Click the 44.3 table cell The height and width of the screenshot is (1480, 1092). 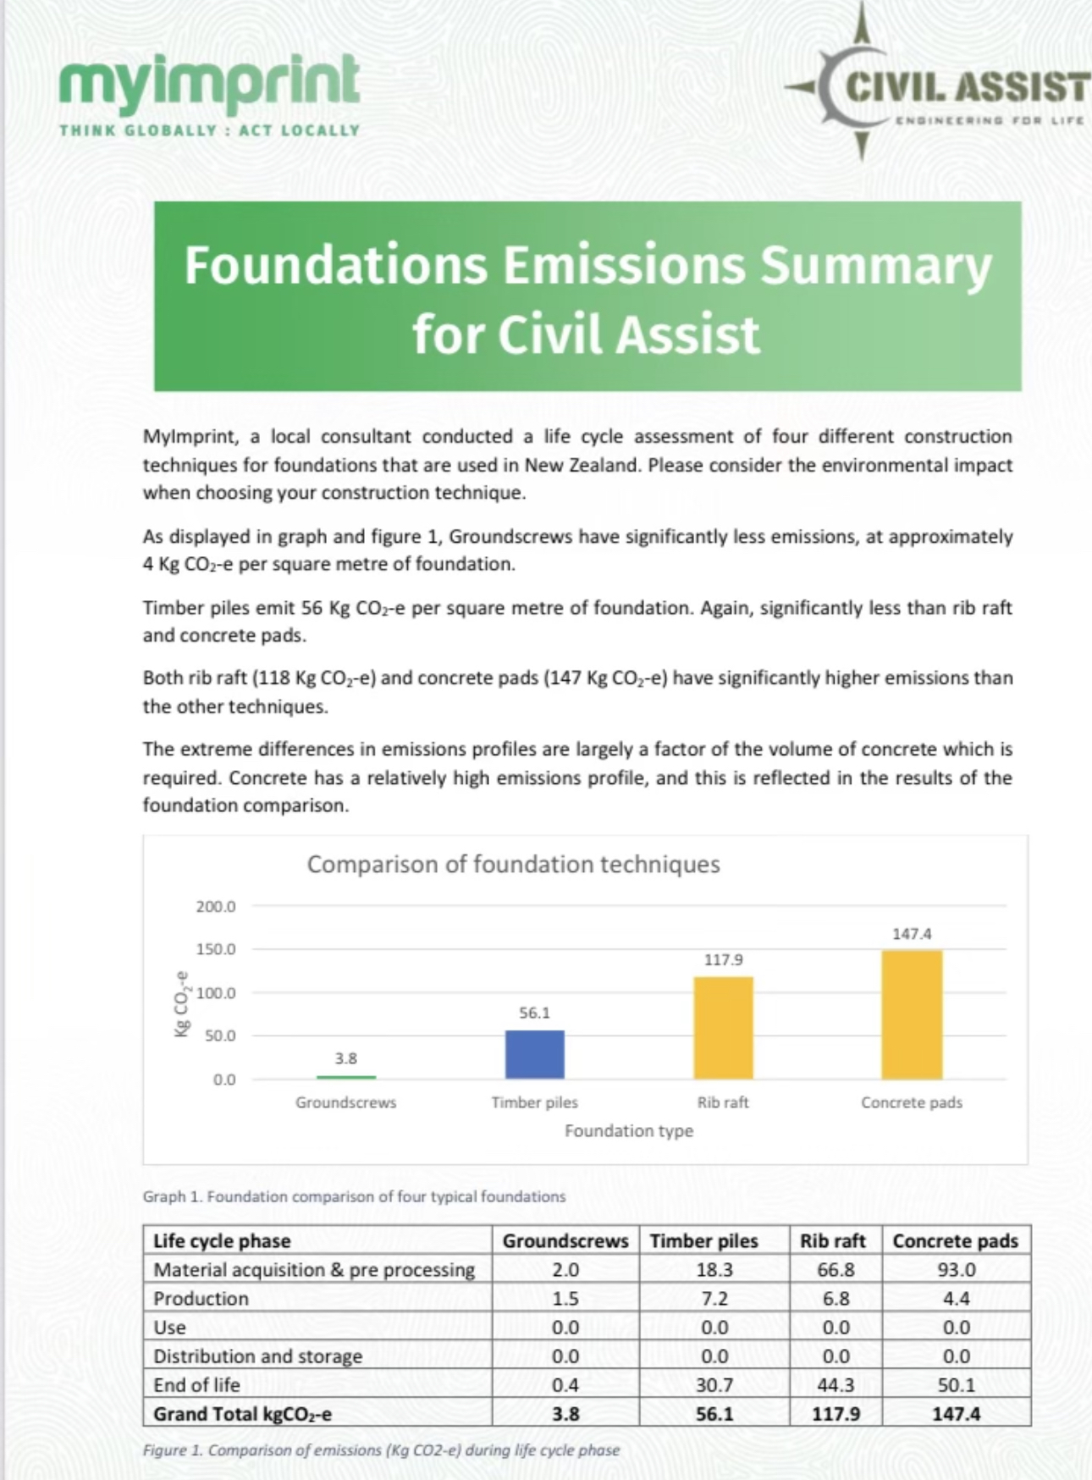pyautogui.click(x=836, y=1385)
